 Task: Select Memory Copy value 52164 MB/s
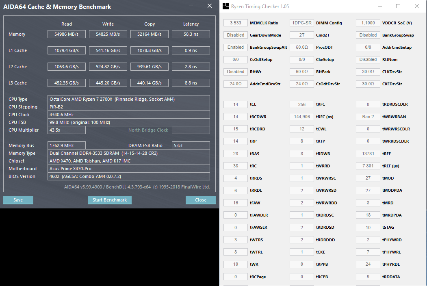[x=149, y=34]
